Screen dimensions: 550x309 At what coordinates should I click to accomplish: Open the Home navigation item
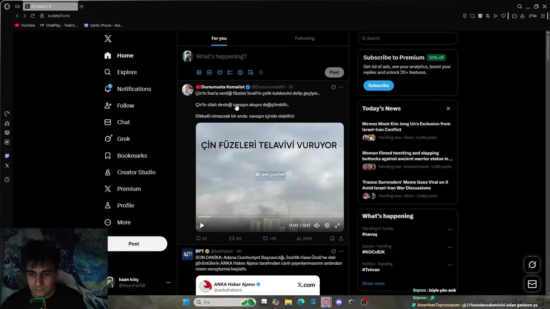(x=119, y=55)
